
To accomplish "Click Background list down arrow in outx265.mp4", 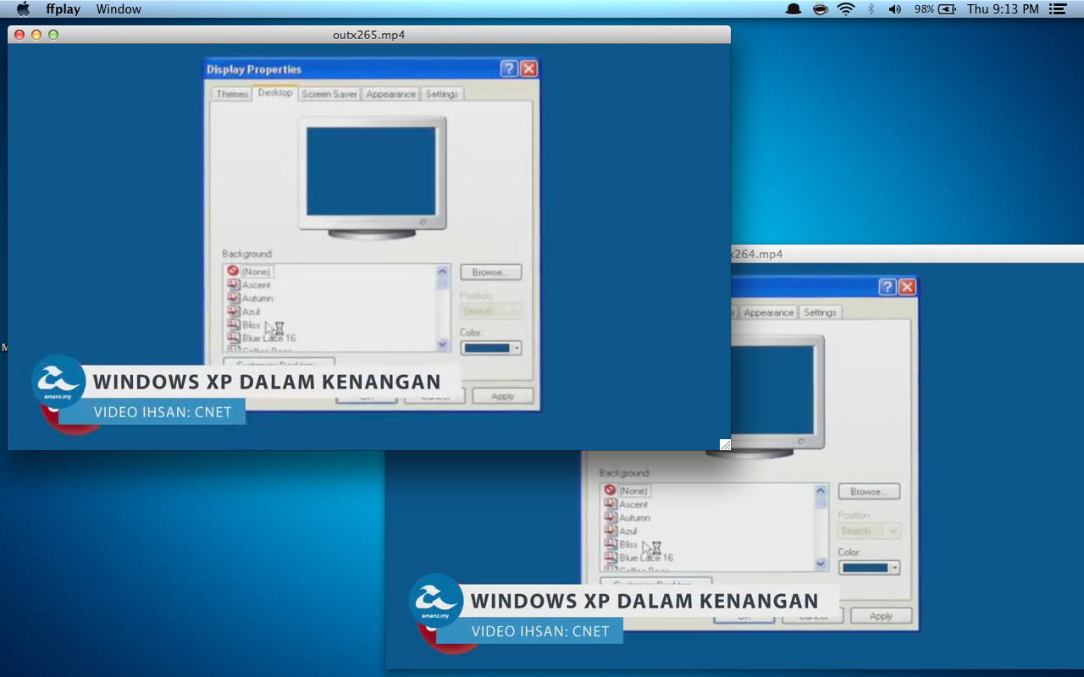I will click(442, 344).
